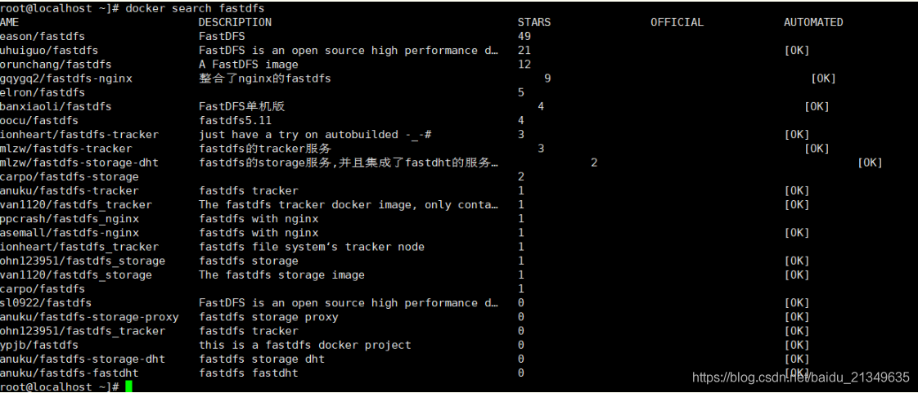Click the green terminal cursor block

(128, 386)
